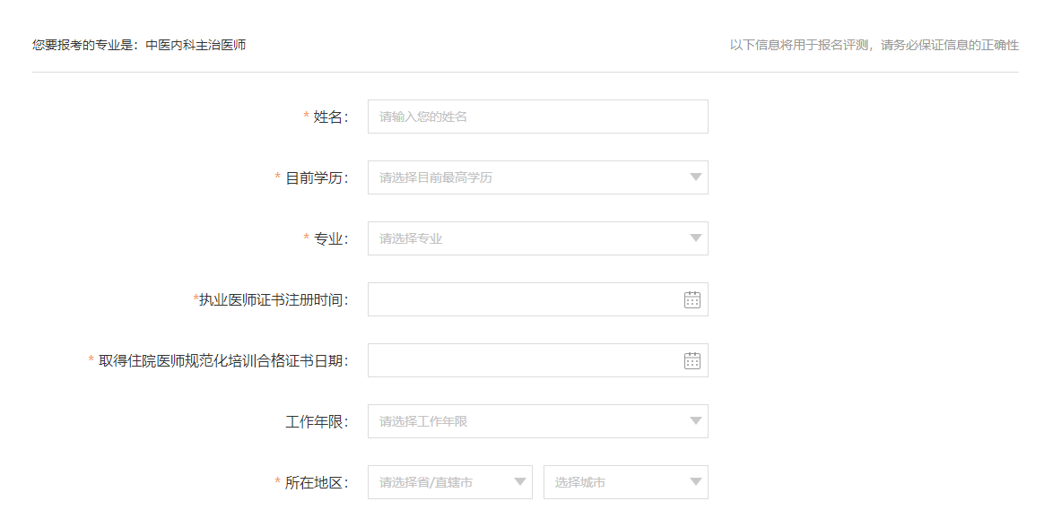Screen dimensions: 1044x510
Task: Click the arrow icon in 省/直辖市 selector
Action: [519, 482]
